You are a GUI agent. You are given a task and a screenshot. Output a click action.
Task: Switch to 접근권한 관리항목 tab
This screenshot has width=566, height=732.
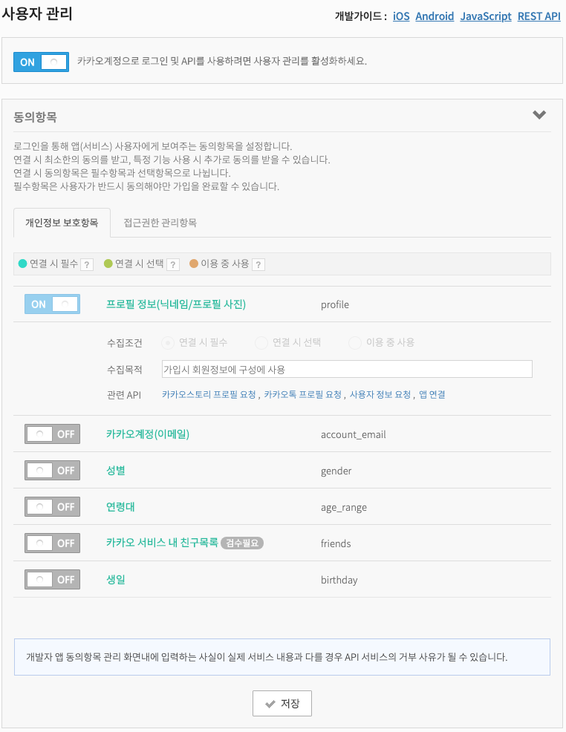tap(160, 223)
